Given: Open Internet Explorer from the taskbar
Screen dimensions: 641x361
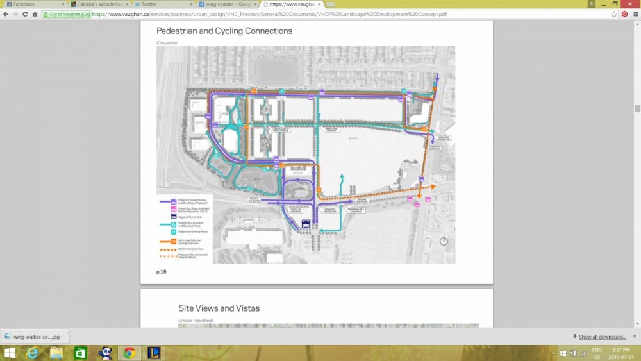Looking at the screenshot, I should pyautogui.click(x=33, y=353).
